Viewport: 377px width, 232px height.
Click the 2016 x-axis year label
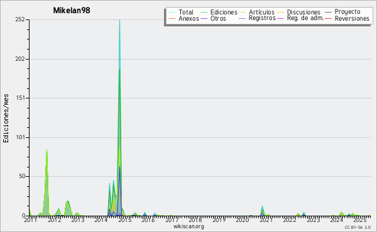pos(148,219)
